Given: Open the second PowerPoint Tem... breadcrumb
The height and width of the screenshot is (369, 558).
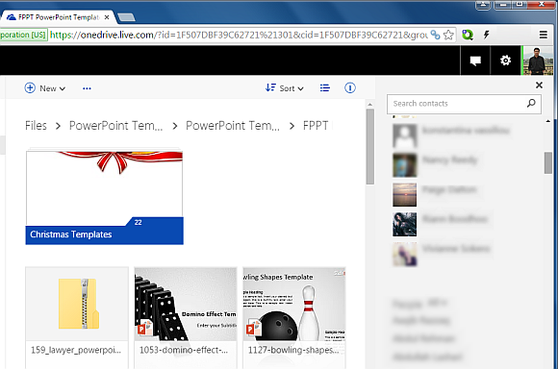Looking at the screenshot, I should pyautogui.click(x=233, y=126).
